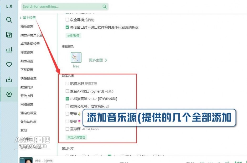
Task: Expand 更多主题 to show more themes
Action: pyautogui.click(x=98, y=60)
